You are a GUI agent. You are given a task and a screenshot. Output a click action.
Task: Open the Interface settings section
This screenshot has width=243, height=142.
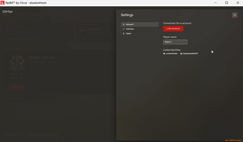click(x=139, y=29)
